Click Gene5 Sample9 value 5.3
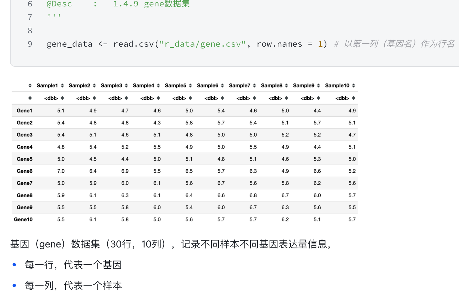Viewport: 459px width, 295px height. (x=317, y=159)
